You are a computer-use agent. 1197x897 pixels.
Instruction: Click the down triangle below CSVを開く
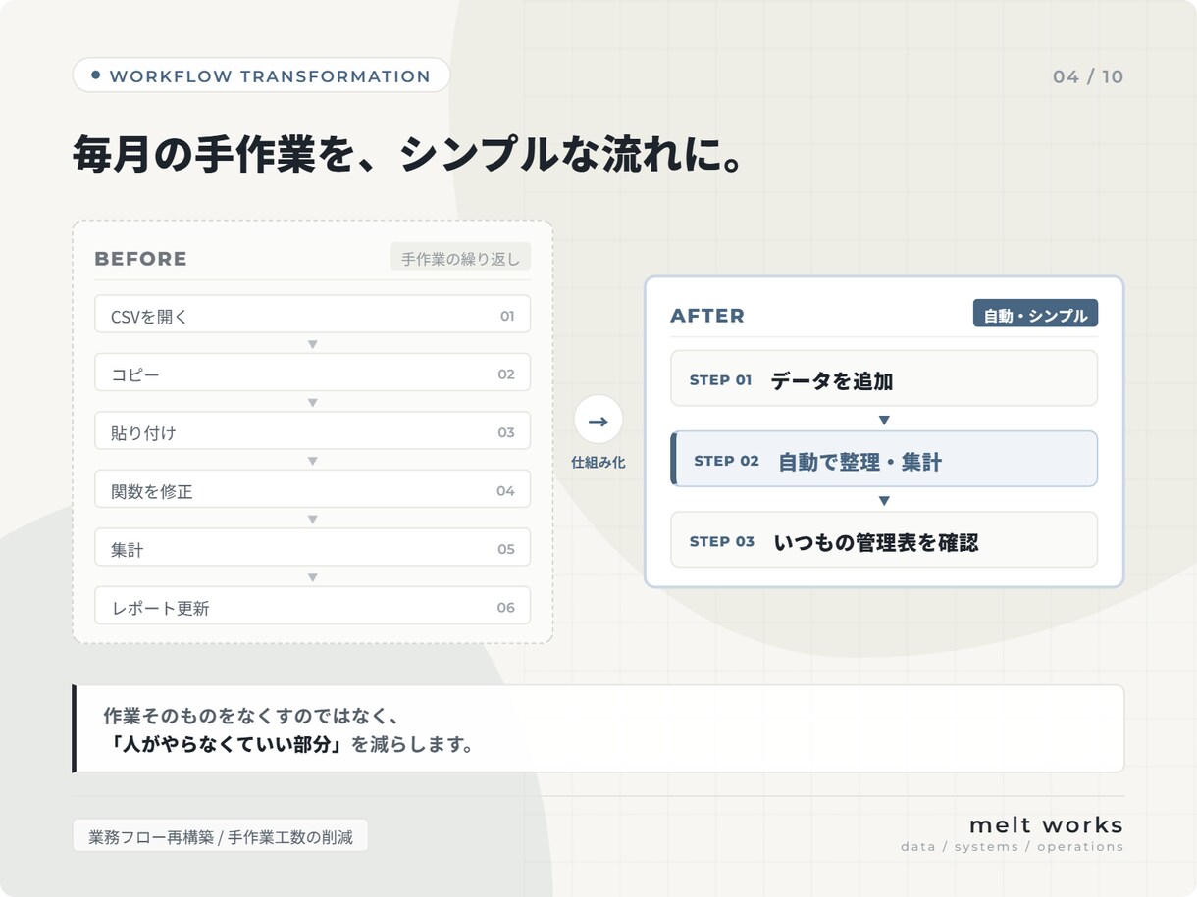pos(313,344)
